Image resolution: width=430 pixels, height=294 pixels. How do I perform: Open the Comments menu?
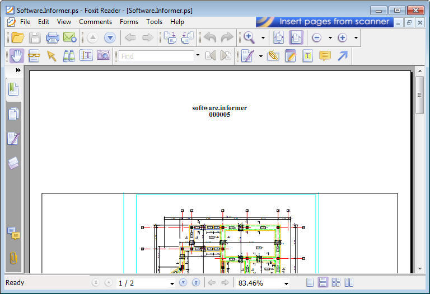click(95, 22)
